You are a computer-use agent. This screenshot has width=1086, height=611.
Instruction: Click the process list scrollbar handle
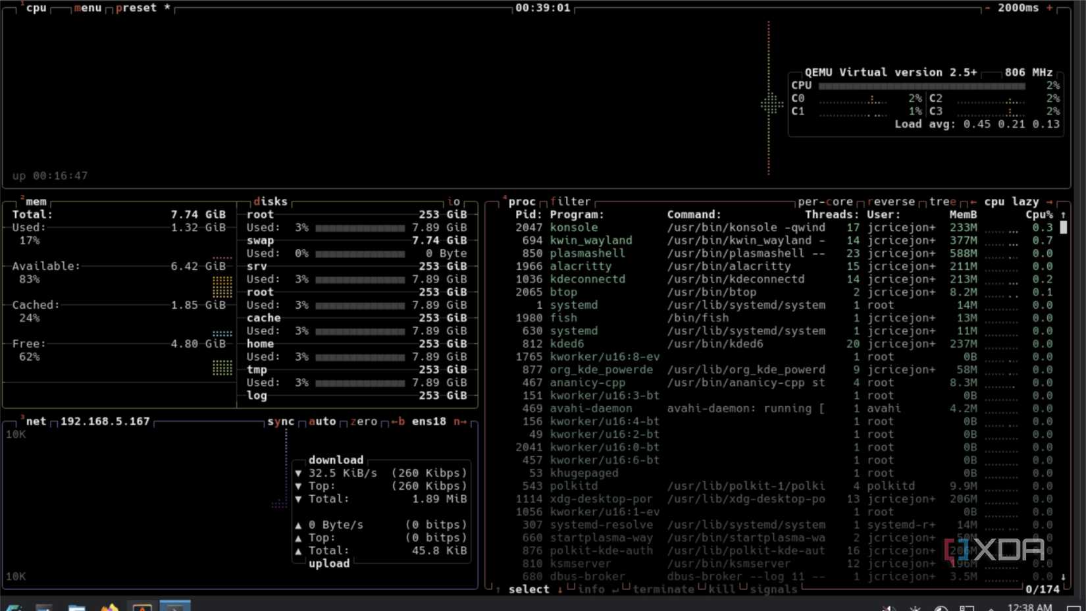tap(1063, 227)
